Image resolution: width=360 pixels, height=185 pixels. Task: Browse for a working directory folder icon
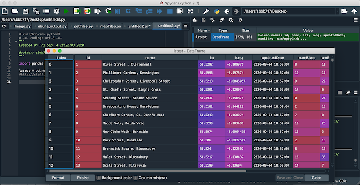(x=344, y=11)
